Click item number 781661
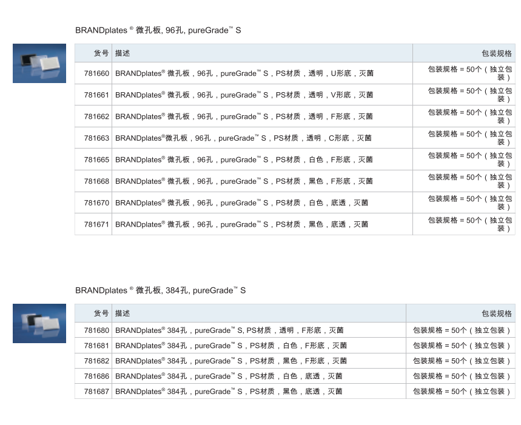The width and height of the screenshot is (521, 425). click(x=96, y=95)
